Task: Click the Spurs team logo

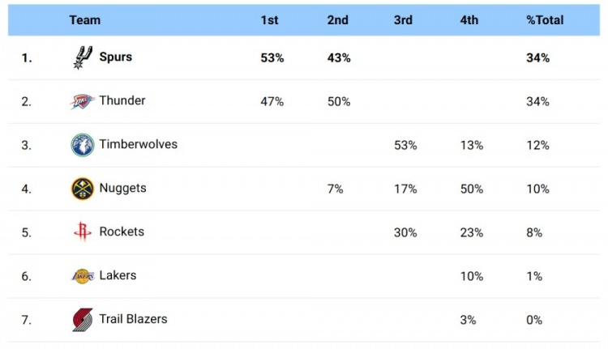Action: click(x=83, y=57)
